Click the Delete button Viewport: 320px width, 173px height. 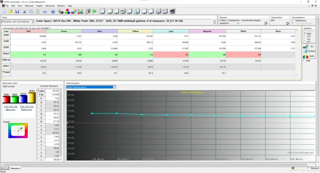coord(309,51)
